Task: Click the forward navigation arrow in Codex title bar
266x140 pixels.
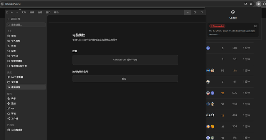Action: pos(17,12)
